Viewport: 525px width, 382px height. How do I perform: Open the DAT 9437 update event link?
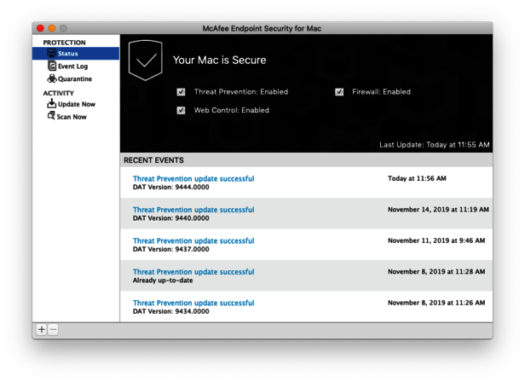click(x=193, y=241)
